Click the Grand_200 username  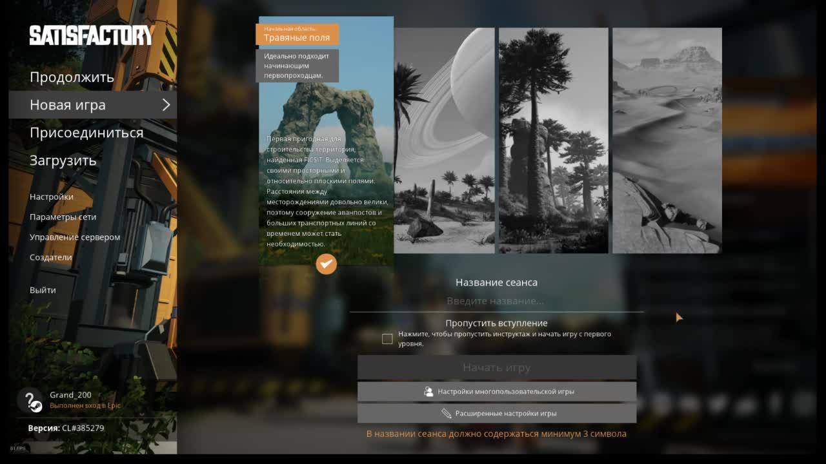[70, 395]
